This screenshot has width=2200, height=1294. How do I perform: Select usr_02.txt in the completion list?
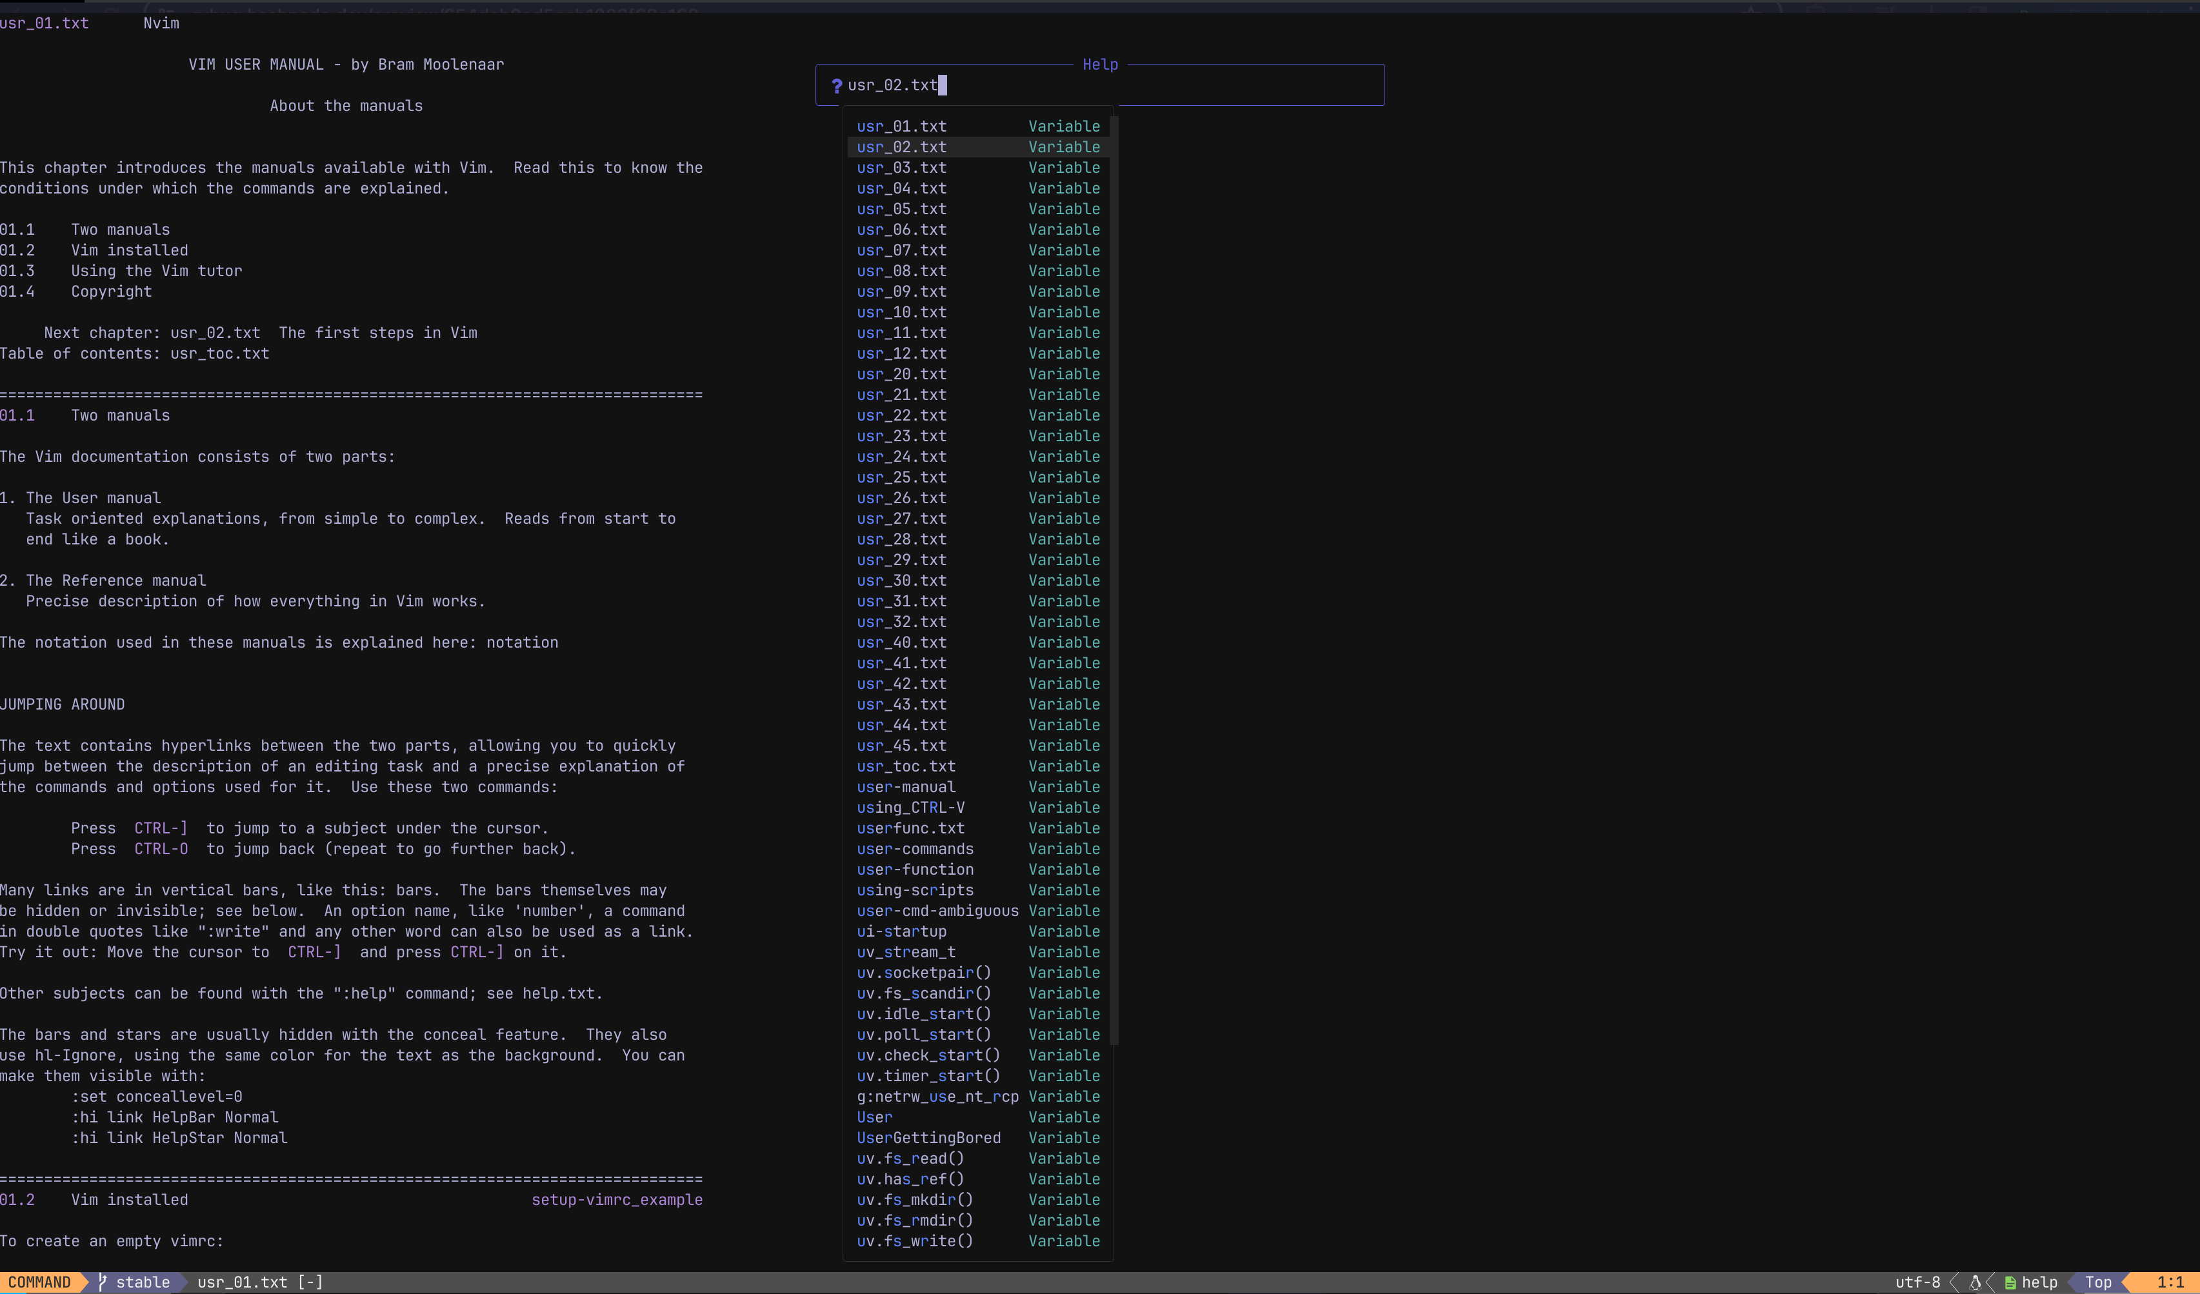click(901, 146)
